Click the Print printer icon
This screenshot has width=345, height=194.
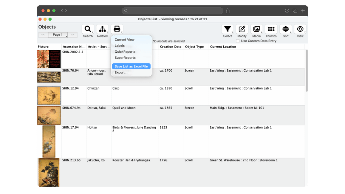tap(117, 29)
